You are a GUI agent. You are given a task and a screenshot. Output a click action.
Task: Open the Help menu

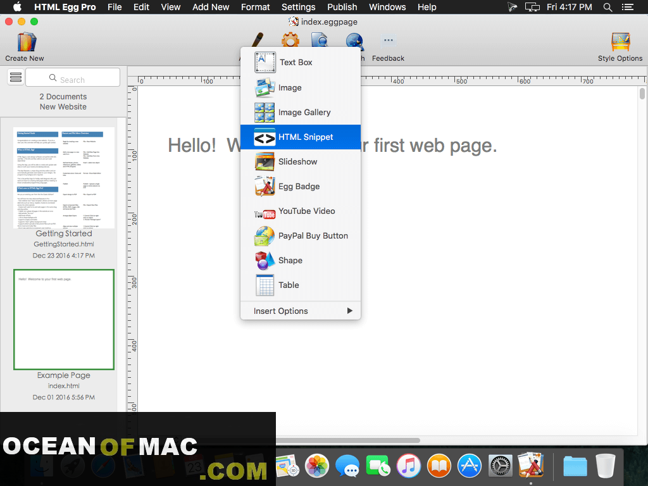427,7
